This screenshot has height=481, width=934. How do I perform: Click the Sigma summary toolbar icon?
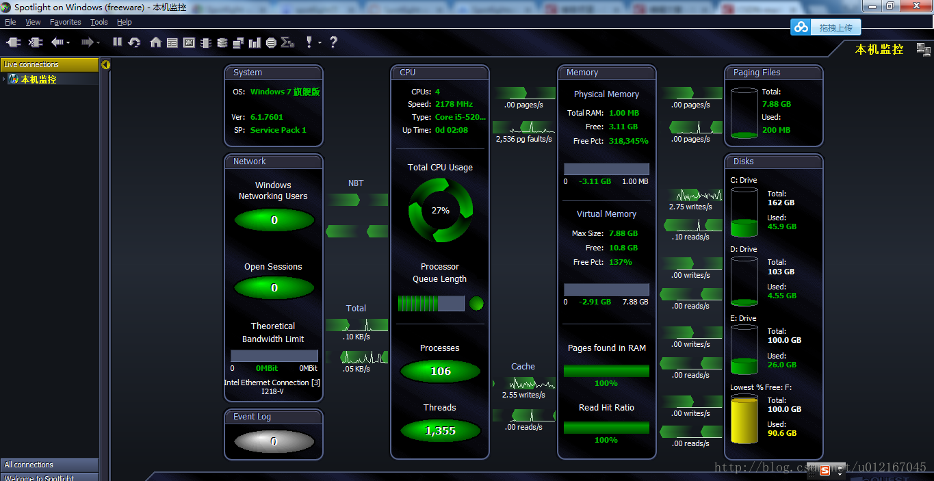coord(287,42)
